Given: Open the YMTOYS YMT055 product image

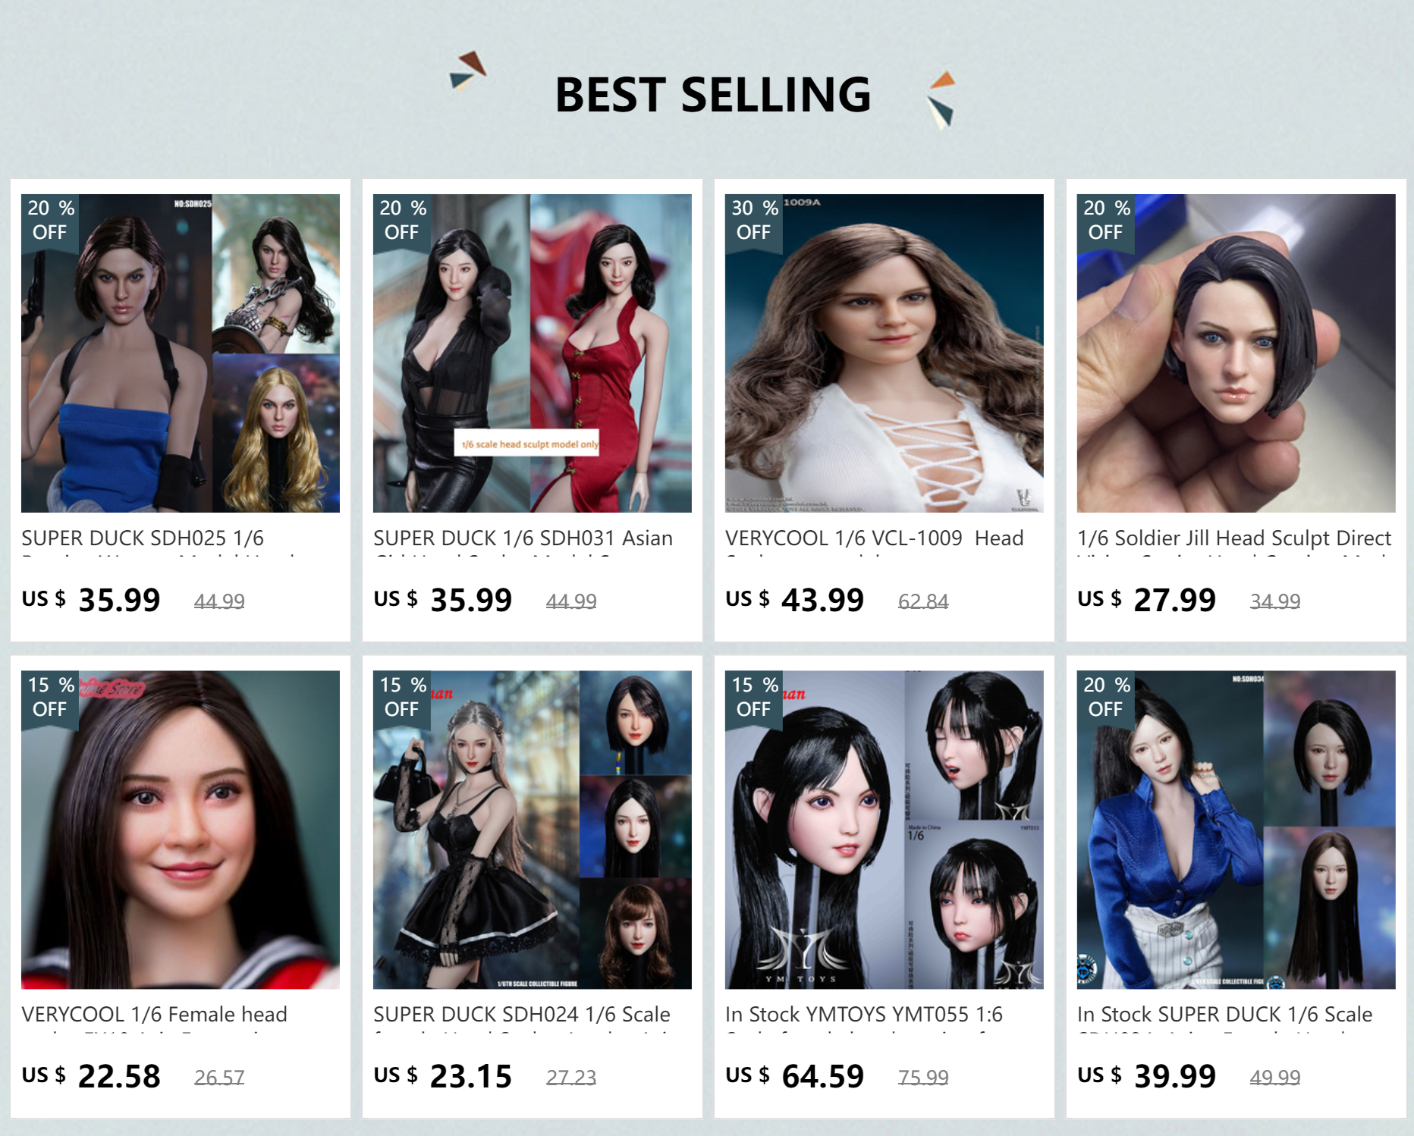Looking at the screenshot, I should [885, 830].
